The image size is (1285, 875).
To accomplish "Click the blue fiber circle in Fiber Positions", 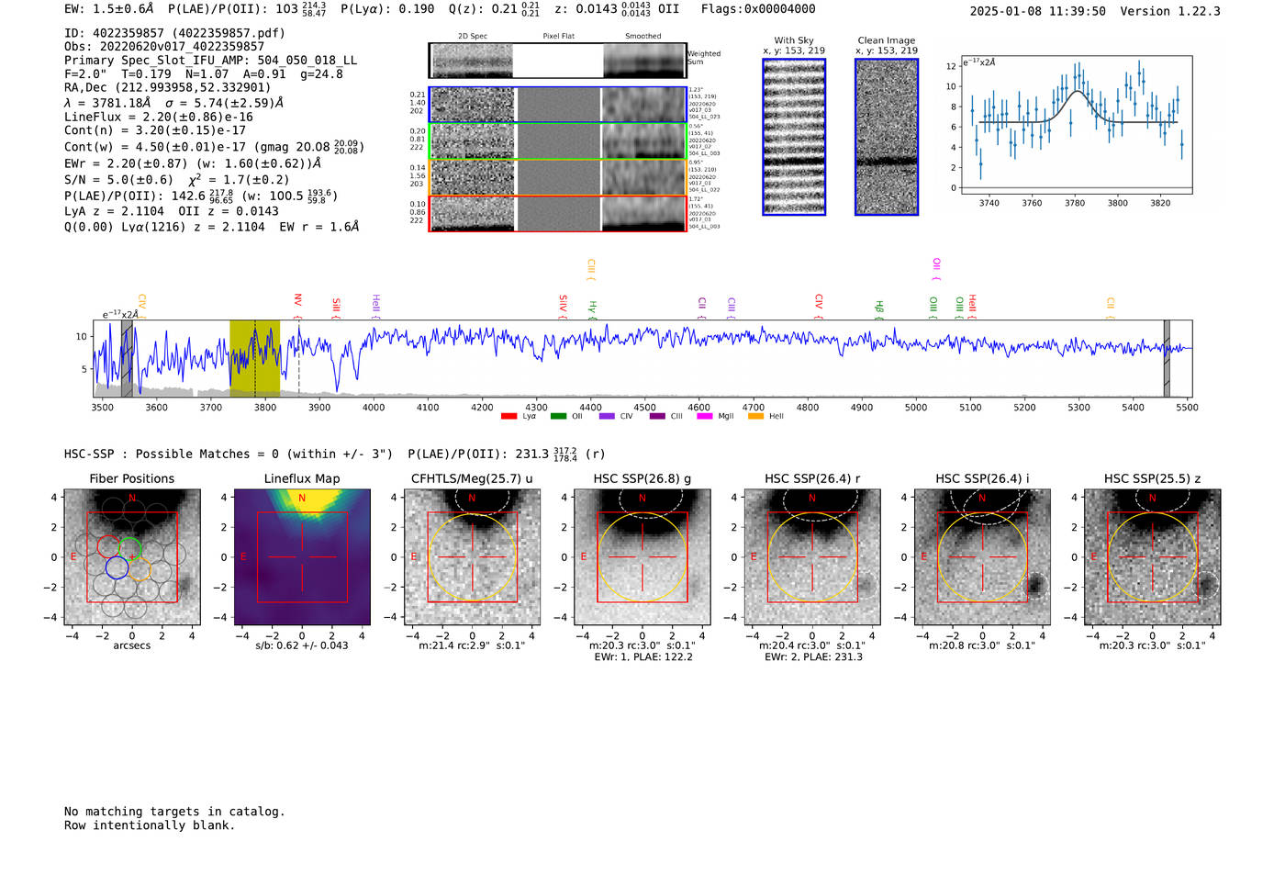I will pyautogui.click(x=117, y=567).
